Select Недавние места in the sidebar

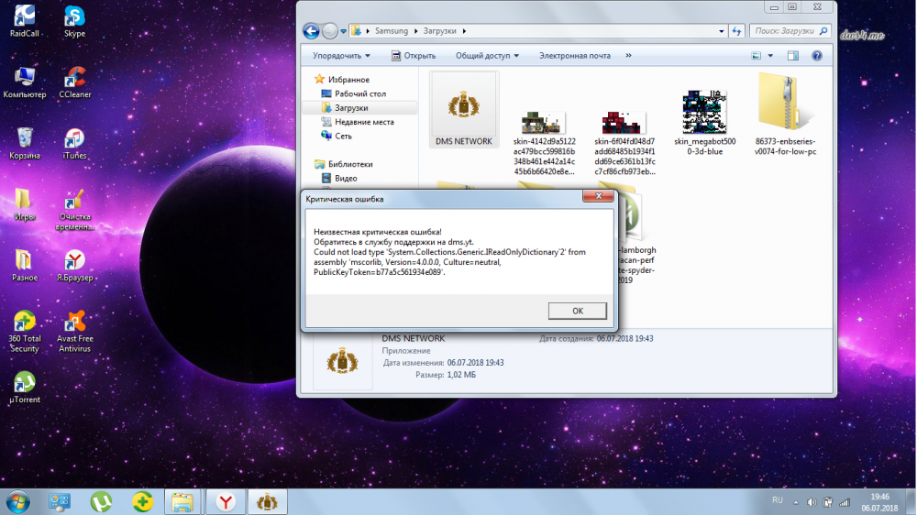click(364, 122)
